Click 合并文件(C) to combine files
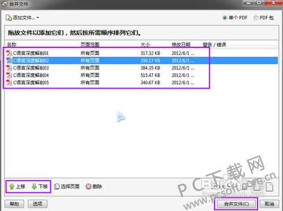 236,204
